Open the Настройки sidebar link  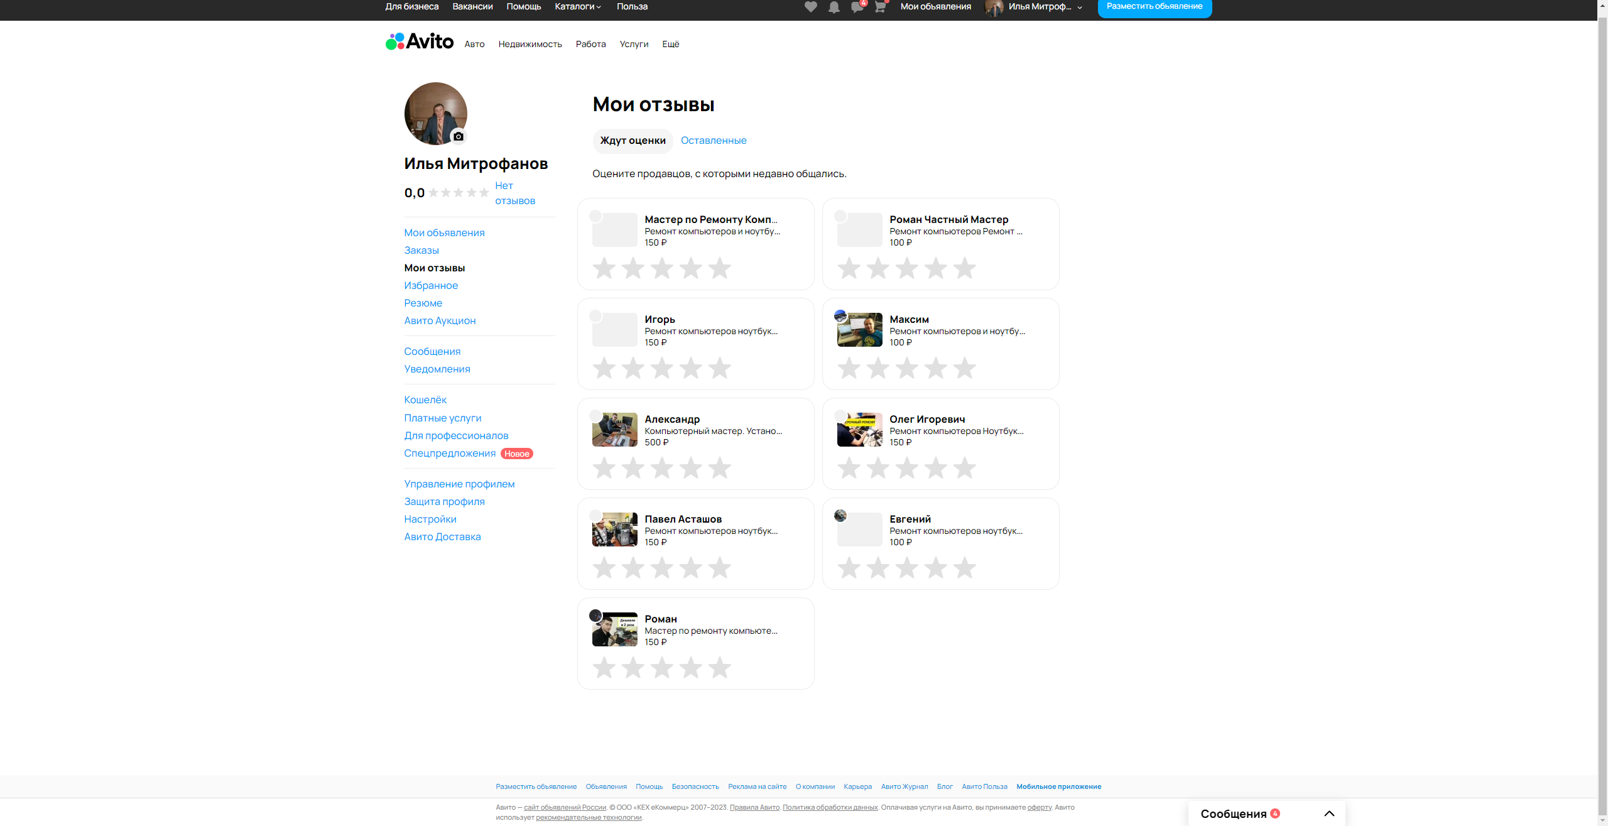(430, 519)
